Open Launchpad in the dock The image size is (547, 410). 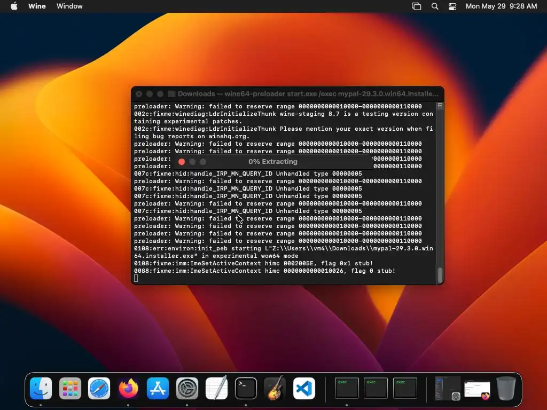click(x=70, y=388)
